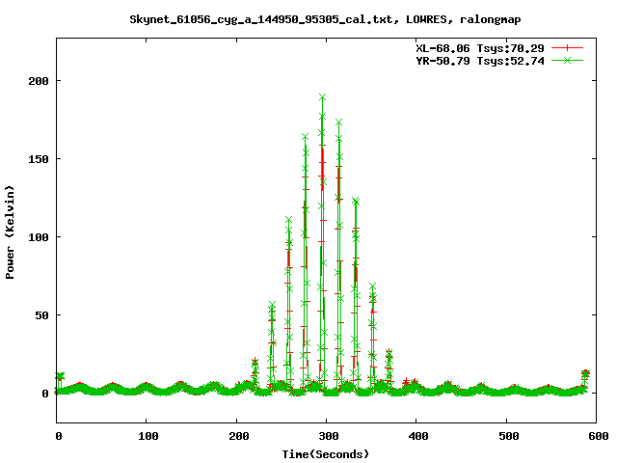
Task: Click the 50 tick label on power axis
Action: [x=44, y=314]
